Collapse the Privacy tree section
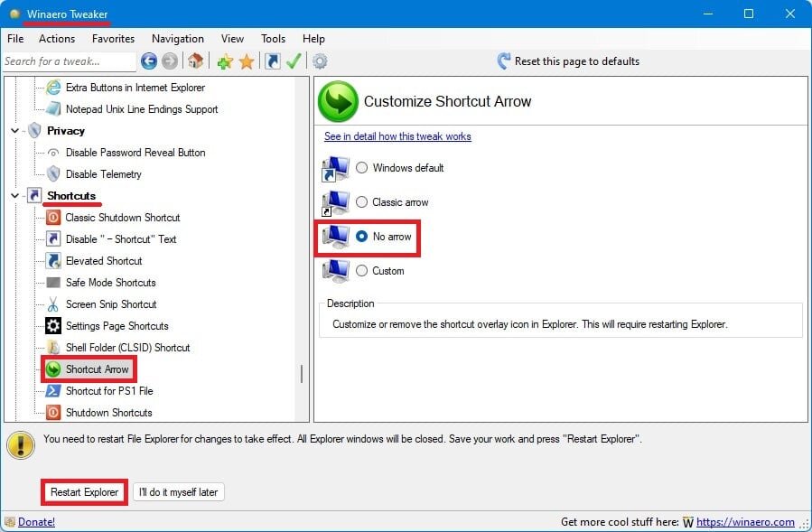 click(x=15, y=131)
